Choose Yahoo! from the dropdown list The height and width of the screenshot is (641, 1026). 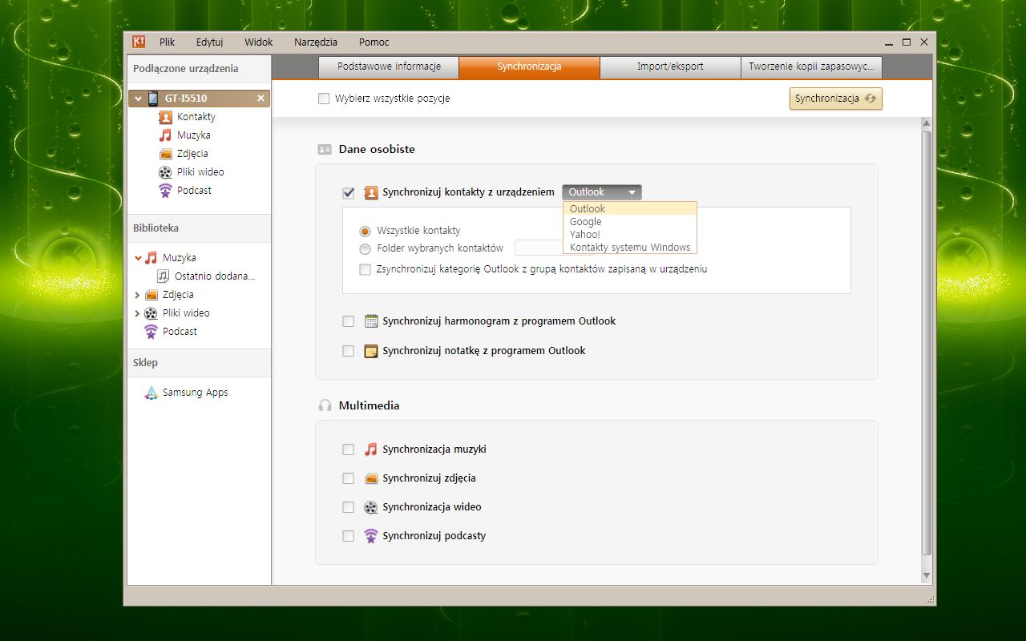coord(630,235)
